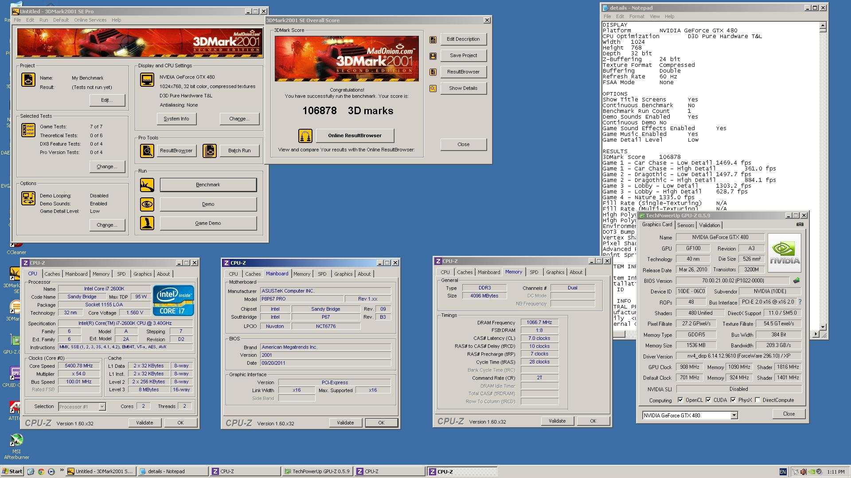Click the EN language indicator in tray

pyautogui.click(x=783, y=472)
